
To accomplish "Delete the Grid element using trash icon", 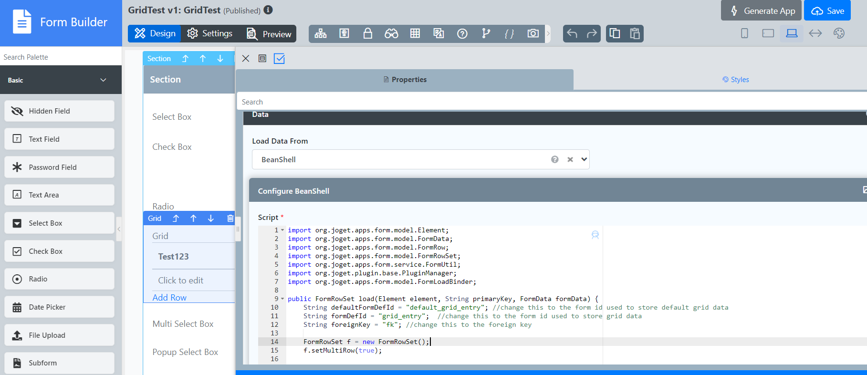I will pyautogui.click(x=230, y=219).
